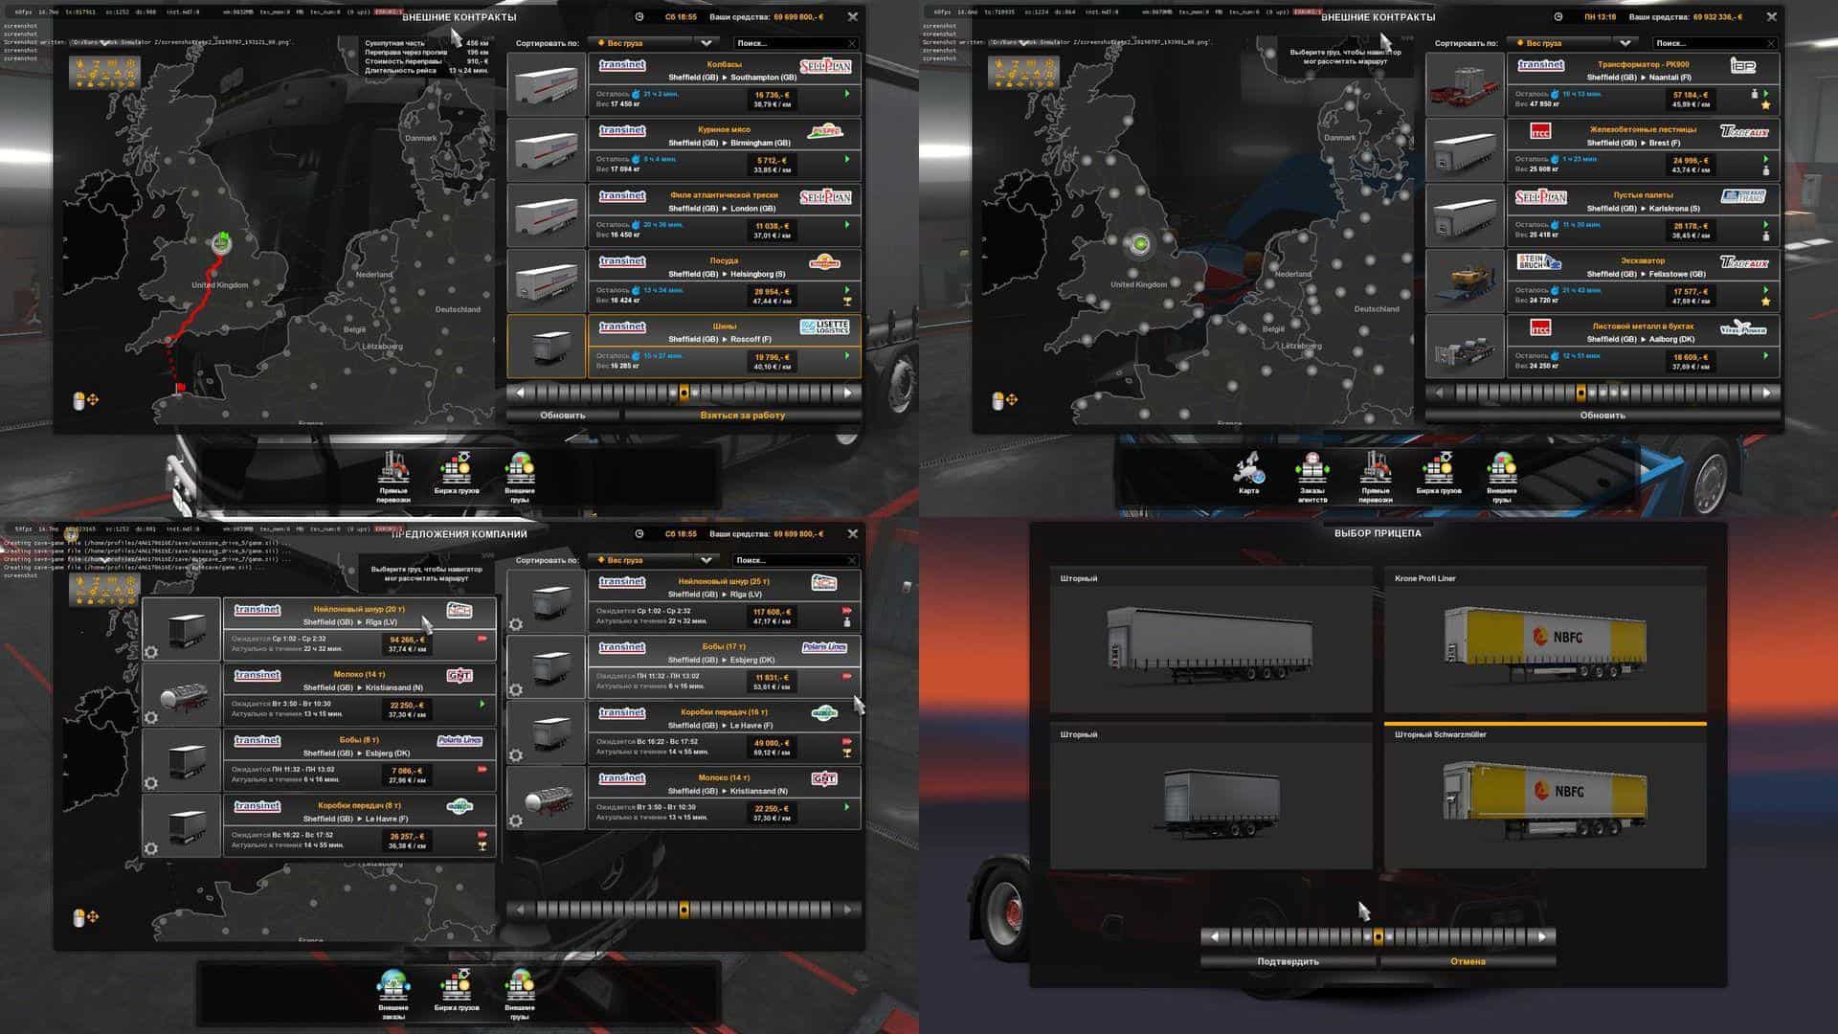The width and height of the screenshot is (1838, 1034).
Task: Select the Krone Profi Liner trailer
Action: pos(1544,640)
